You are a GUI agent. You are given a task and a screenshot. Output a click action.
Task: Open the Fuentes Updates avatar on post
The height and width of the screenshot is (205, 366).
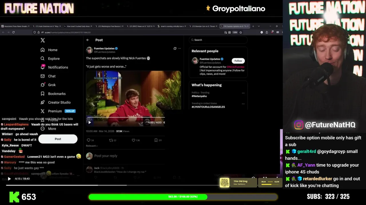pos(89,50)
